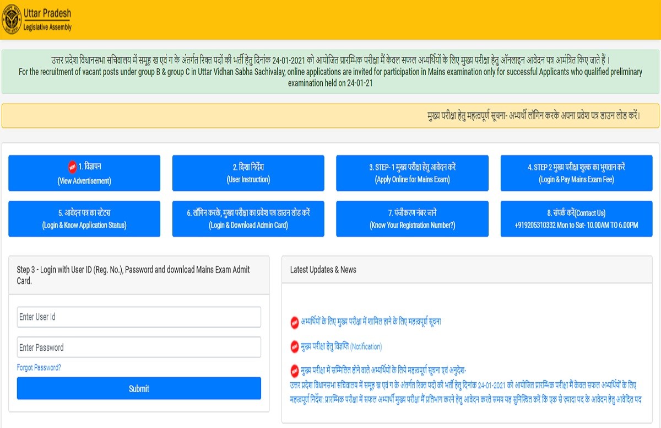Click the yellow scrolling important notice banner
661x428 pixels.
(330, 116)
